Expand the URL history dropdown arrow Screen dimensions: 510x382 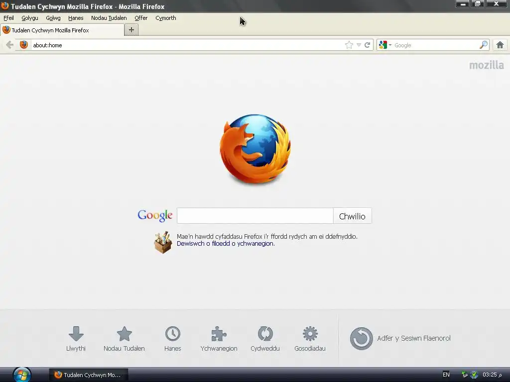pos(359,45)
